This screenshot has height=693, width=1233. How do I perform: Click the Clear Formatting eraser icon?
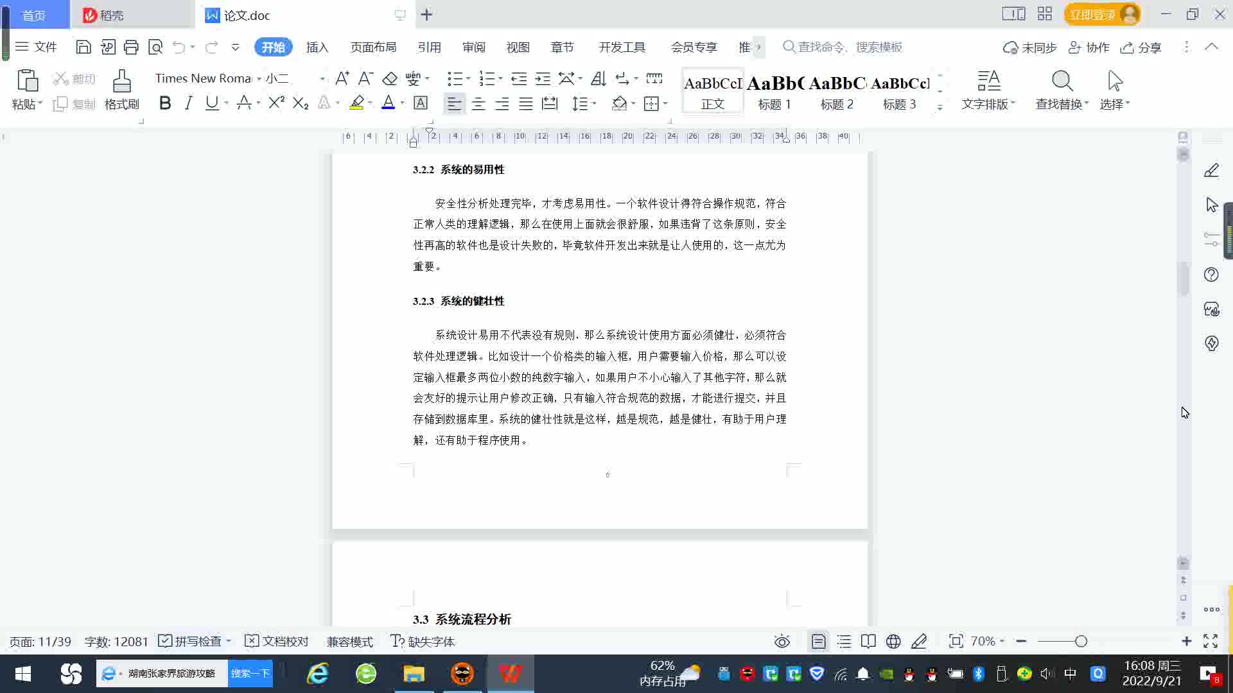coord(390,78)
